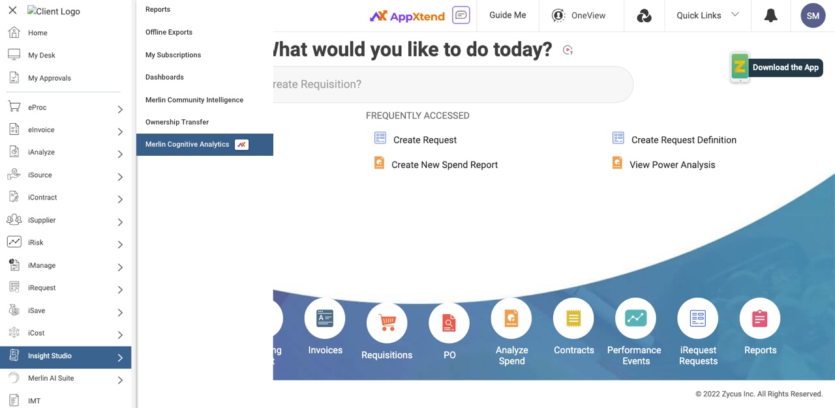
Task: Open the AppXtend chat icon
Action: 461,16
